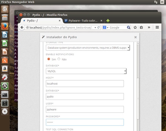Open the MySQL database type dropdown

(x=86, y=71)
